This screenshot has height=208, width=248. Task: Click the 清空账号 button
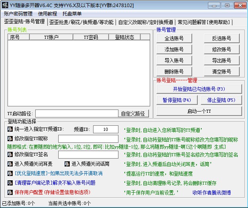point(222,72)
